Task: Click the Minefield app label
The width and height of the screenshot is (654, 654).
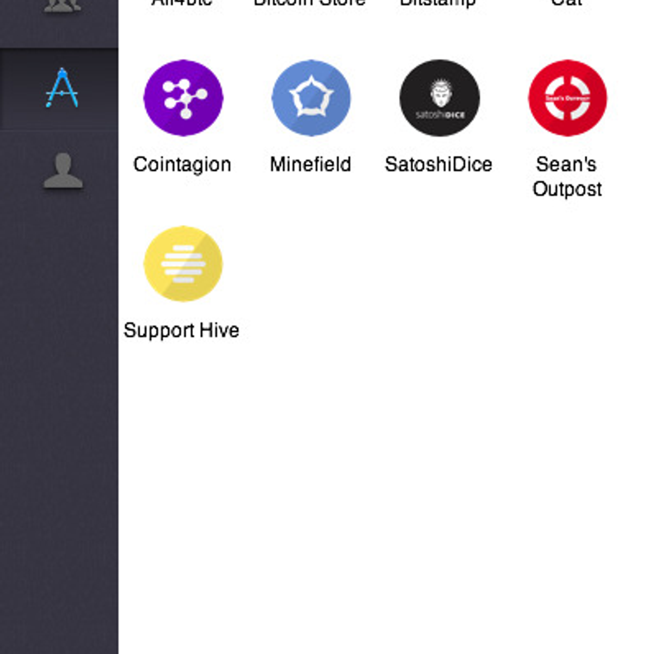Action: click(x=311, y=164)
